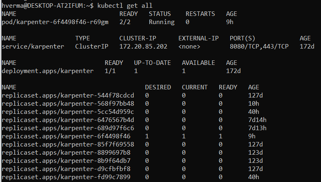Select ports 8080/TCP,443/TCP
Viewport: 321px width, 182px height.
(259, 47)
